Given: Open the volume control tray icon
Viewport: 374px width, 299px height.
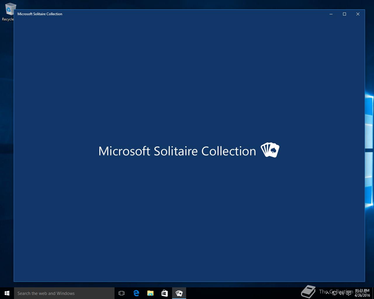Looking at the screenshot, I should (x=342, y=293).
